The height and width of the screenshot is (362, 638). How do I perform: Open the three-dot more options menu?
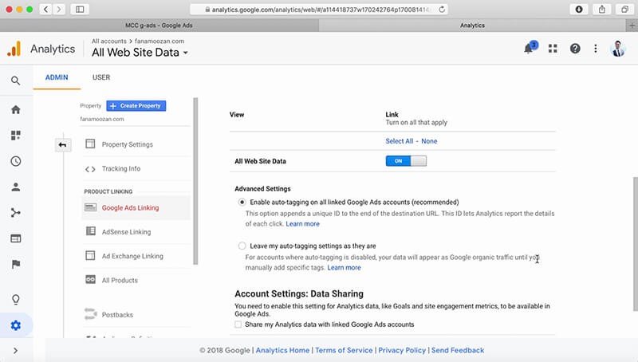(596, 49)
